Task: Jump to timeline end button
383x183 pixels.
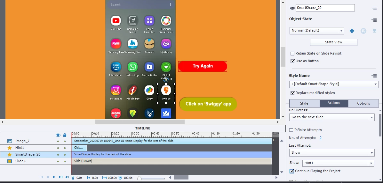Action: click(x=60, y=177)
